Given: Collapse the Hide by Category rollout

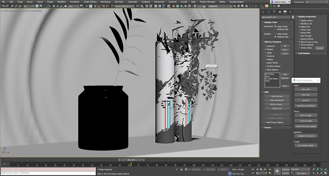Looking at the screenshot, I should click(x=273, y=42).
